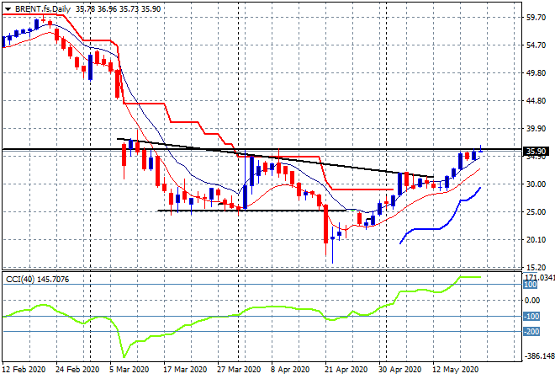Click the 21 Apr 2020 date label

coord(346,369)
